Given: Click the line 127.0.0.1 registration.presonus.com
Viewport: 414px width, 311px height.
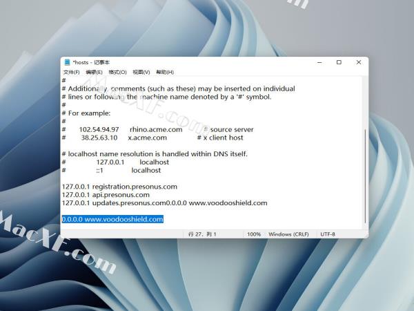Looking at the screenshot, I should click(119, 187).
